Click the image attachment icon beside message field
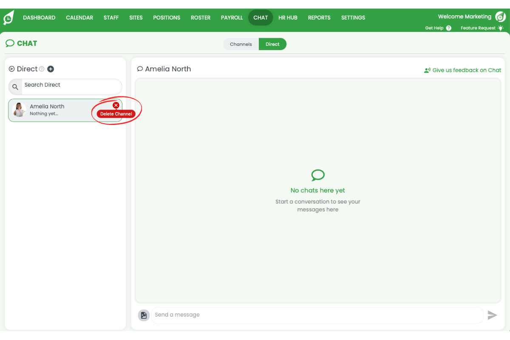Image resolution: width=510 pixels, height=340 pixels. coord(144,315)
